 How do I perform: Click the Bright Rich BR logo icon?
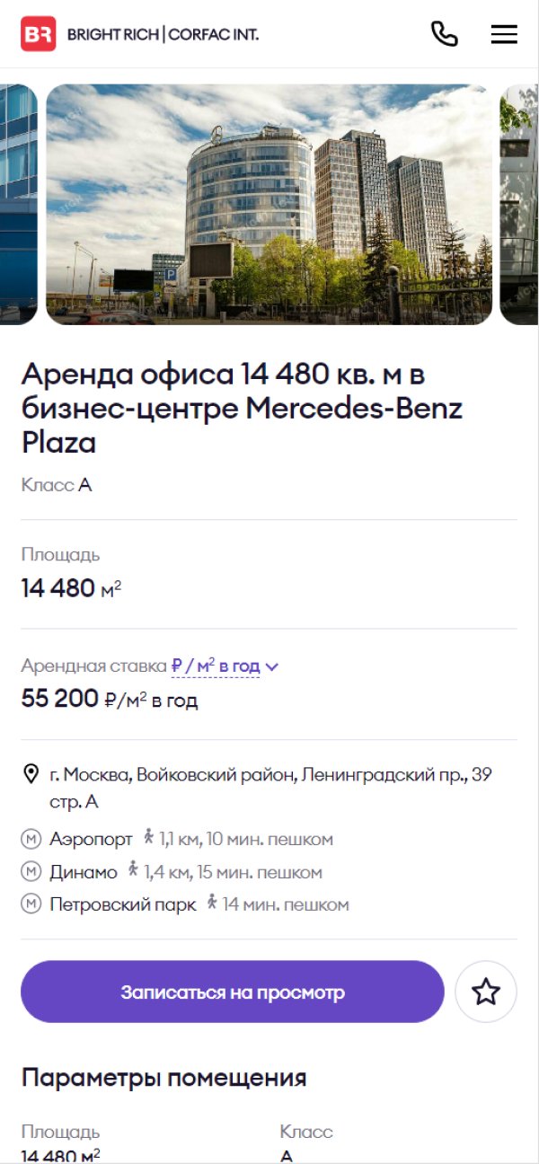click(39, 34)
